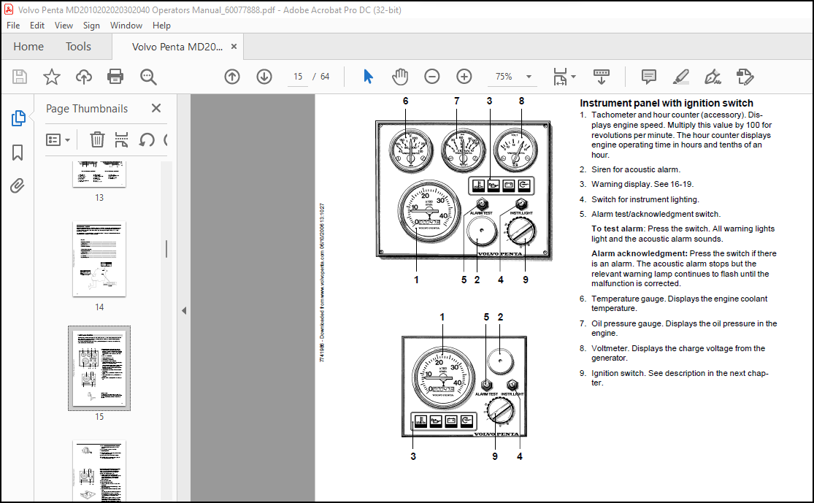Close the Page Thumbnails panel
Screen dimensions: 814x503
coord(156,108)
